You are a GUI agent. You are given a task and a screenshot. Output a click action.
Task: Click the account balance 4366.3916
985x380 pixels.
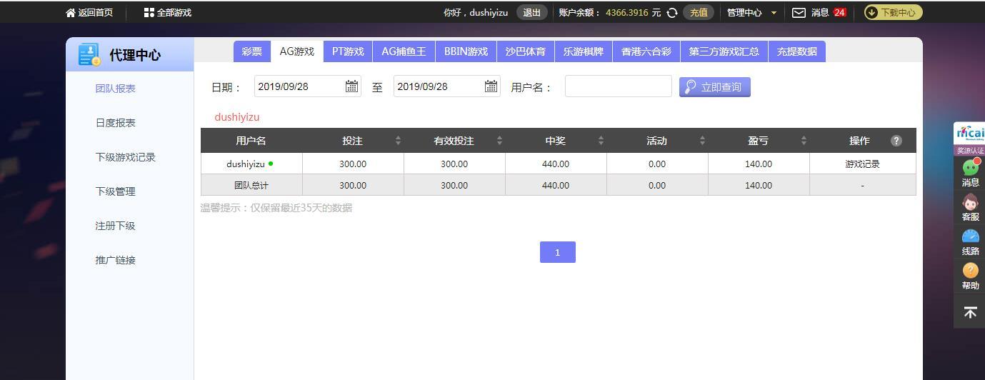pos(627,13)
